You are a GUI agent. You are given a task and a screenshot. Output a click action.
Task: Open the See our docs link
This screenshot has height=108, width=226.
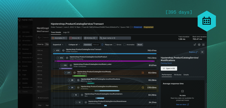click(x=182, y=105)
